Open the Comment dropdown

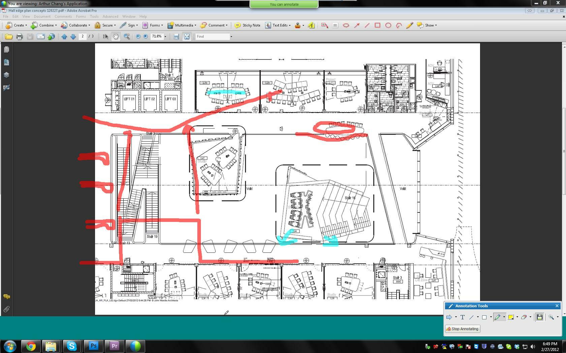point(214,25)
